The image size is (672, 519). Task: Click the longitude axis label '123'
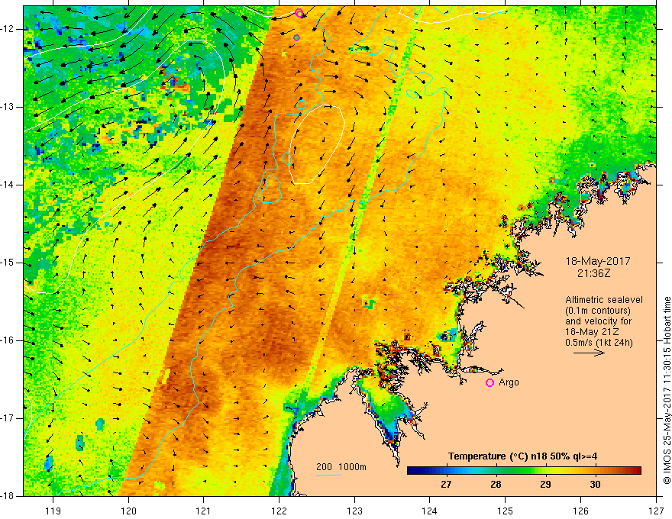pyautogui.click(x=354, y=511)
